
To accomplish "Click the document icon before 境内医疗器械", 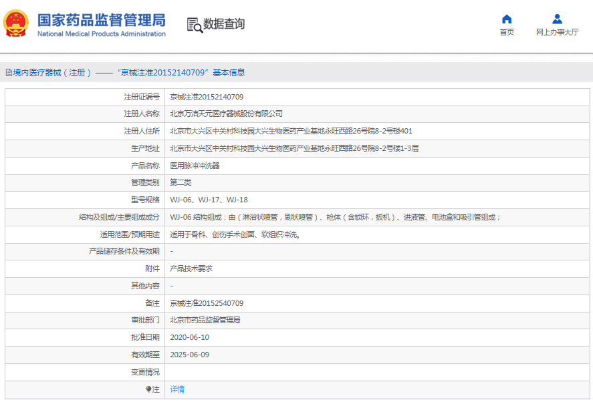I will click(9, 73).
